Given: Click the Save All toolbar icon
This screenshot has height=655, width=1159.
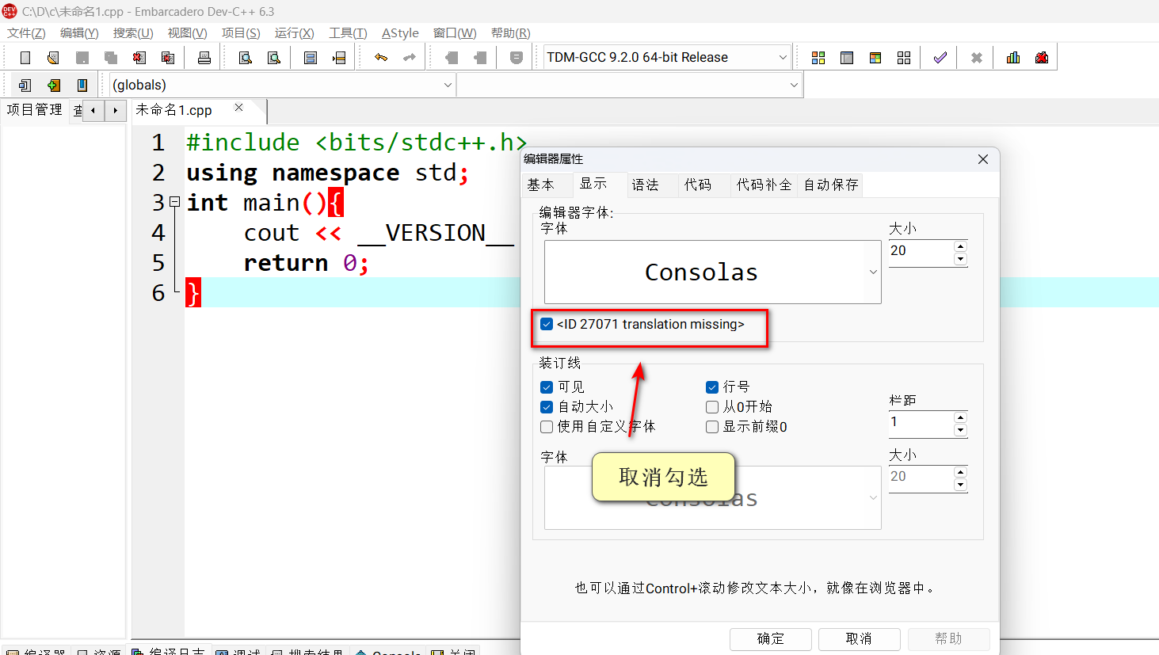Looking at the screenshot, I should (x=111, y=58).
